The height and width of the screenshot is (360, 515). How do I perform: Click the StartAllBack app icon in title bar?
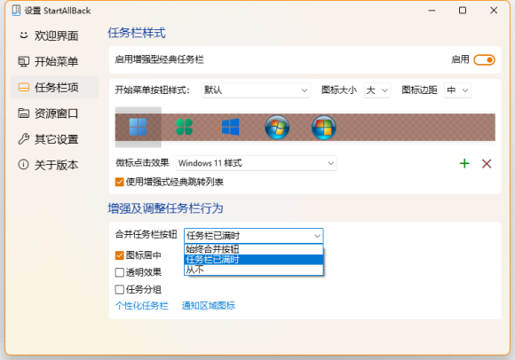[x=16, y=11]
